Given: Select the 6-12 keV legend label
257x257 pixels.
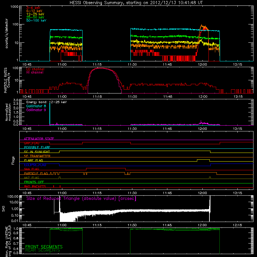Looking at the screenshot, I should (x=34, y=11).
